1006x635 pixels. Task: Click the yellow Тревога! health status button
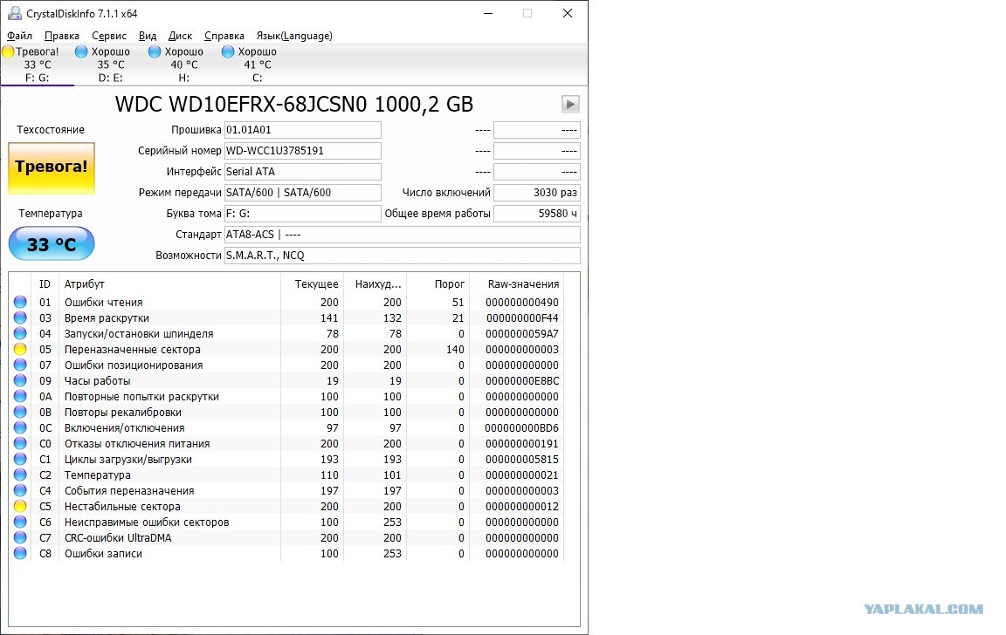(52, 167)
